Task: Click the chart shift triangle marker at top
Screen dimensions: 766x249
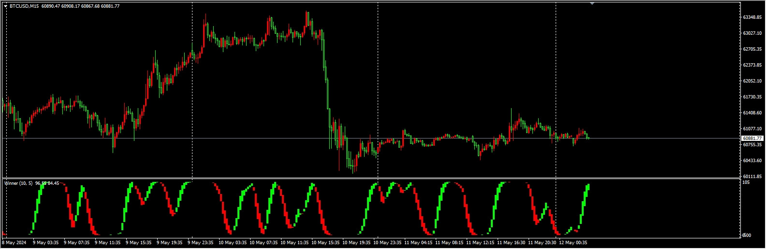Action: coord(592,3)
